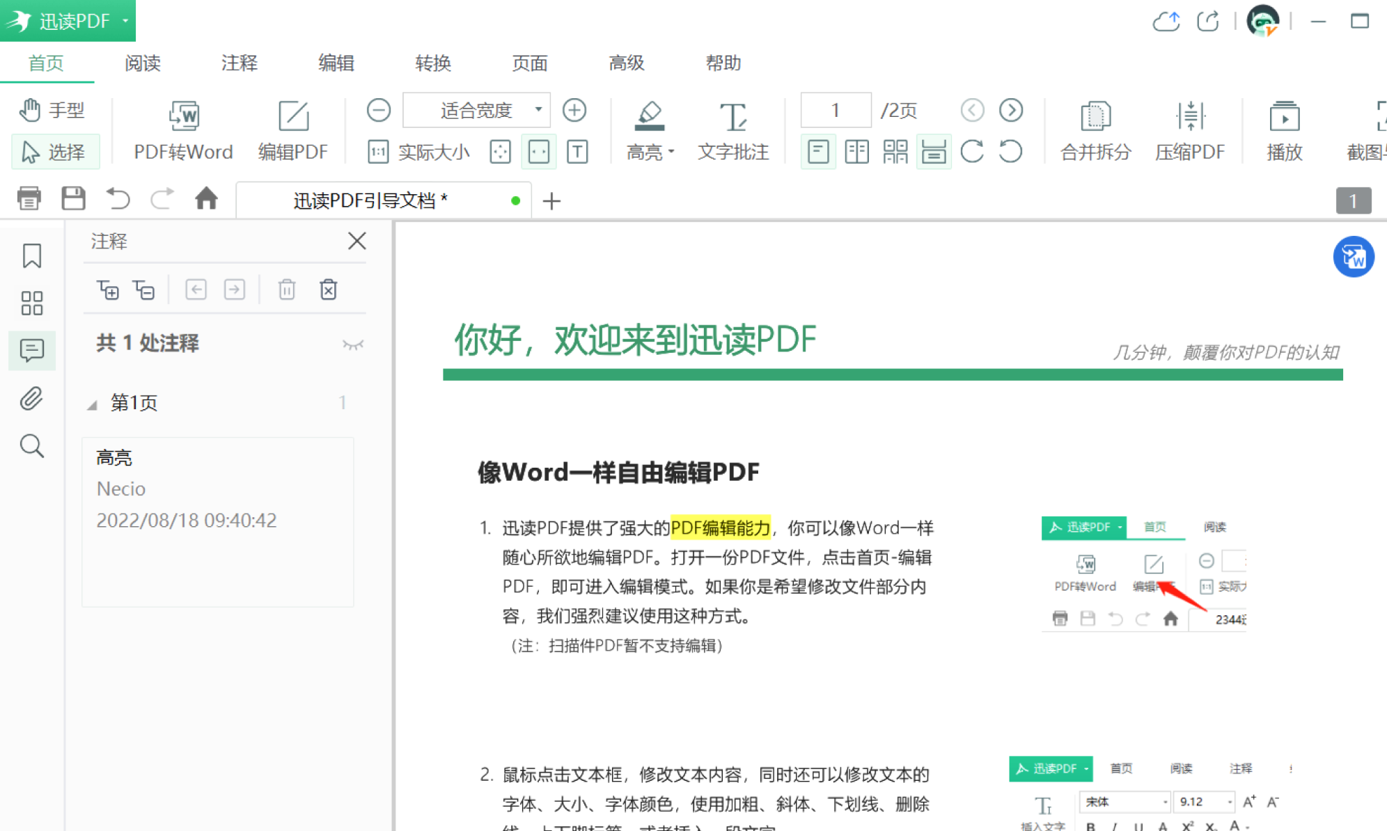Go to the home start page icon
The height and width of the screenshot is (831, 1387).
[206, 199]
